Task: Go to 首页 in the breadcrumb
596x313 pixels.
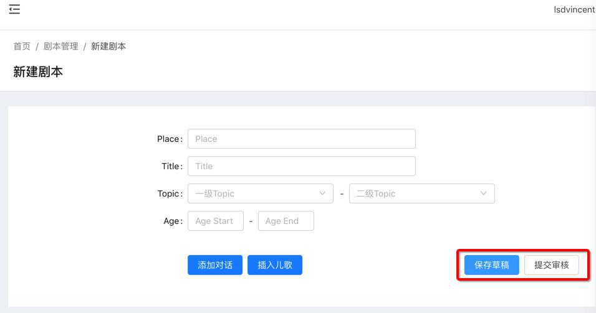Action: point(22,46)
